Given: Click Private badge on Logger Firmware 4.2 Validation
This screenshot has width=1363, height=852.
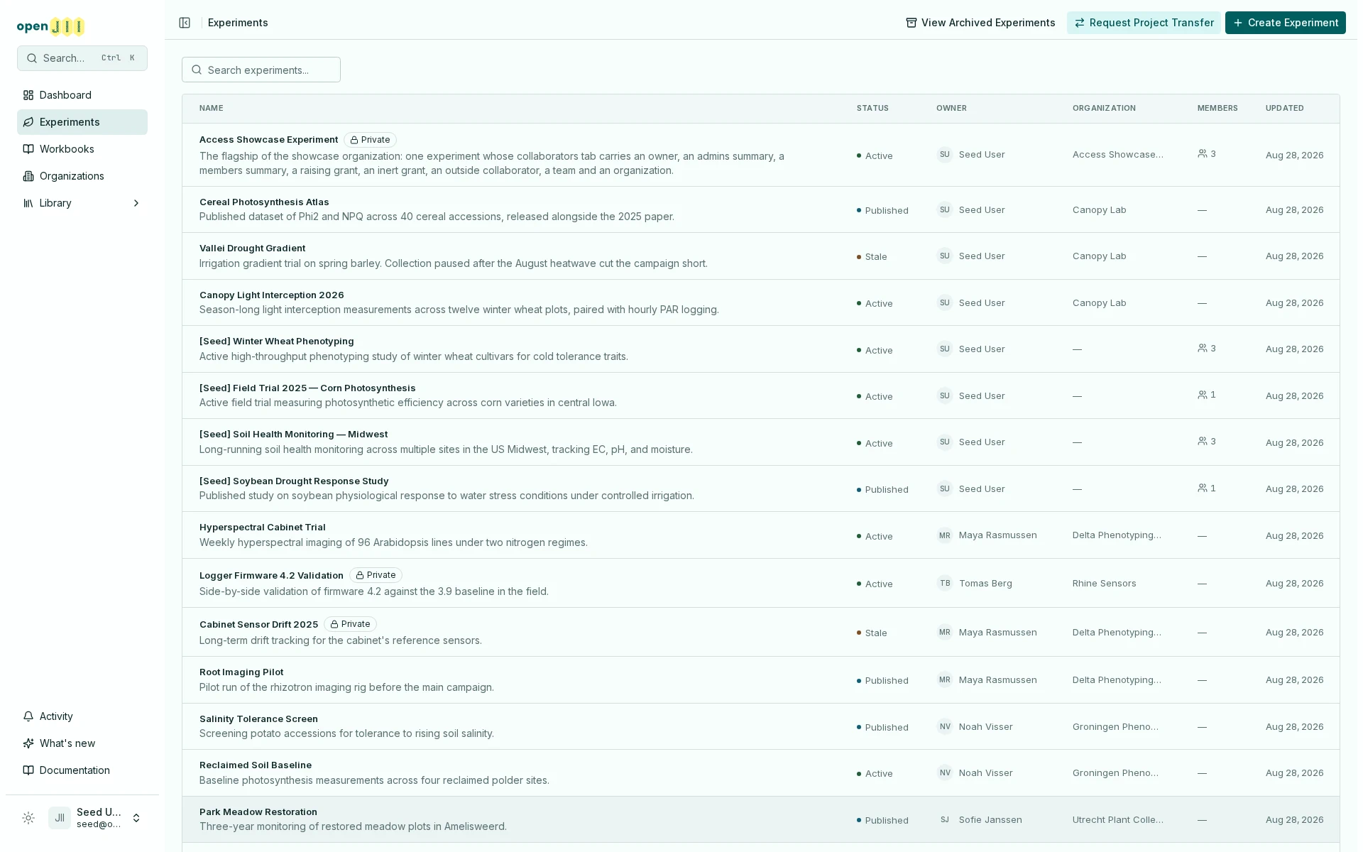Looking at the screenshot, I should click(x=376, y=575).
